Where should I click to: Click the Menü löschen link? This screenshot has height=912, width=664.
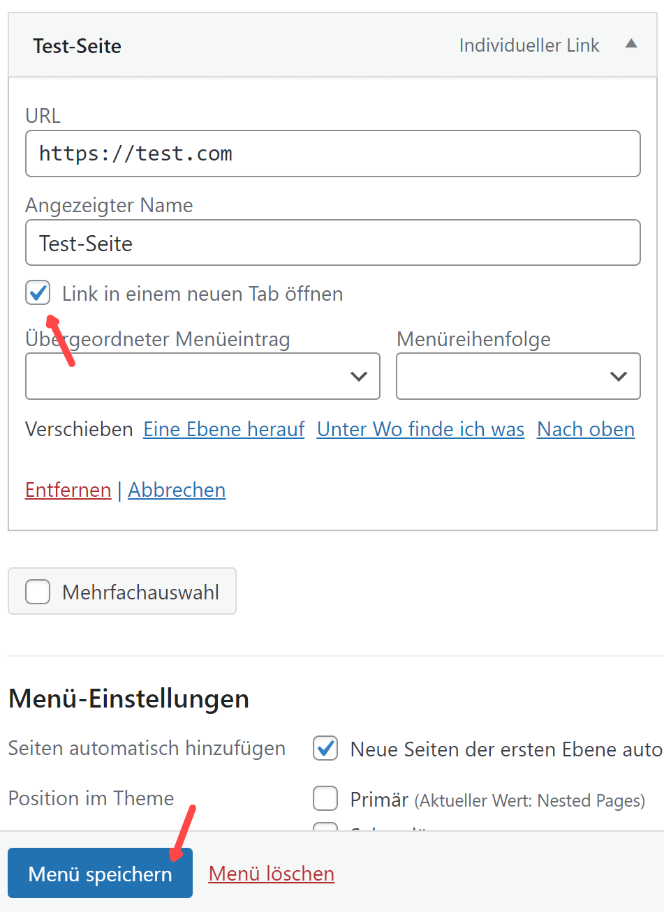pos(271,874)
